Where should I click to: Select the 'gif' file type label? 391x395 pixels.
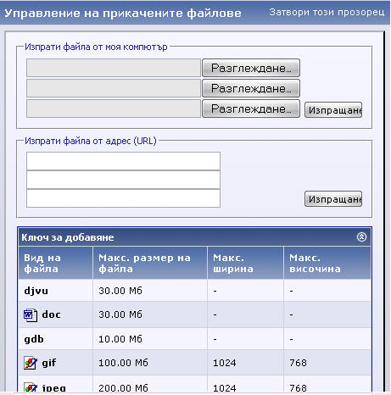[49, 363]
